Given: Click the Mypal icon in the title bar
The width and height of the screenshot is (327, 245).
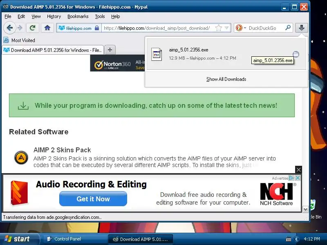Looking at the screenshot, I should [x=6, y=7].
